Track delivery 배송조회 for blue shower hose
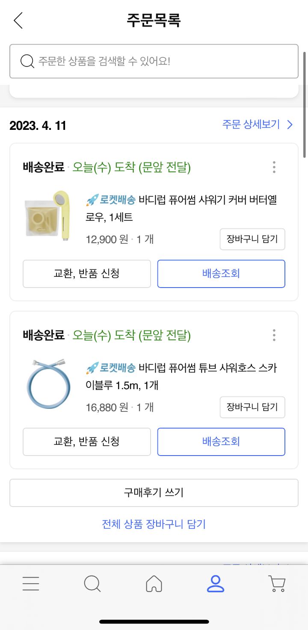The image size is (308, 630). (x=221, y=442)
